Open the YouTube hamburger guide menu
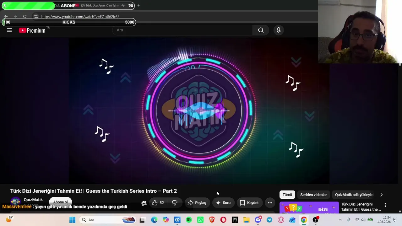402x226 pixels. (9, 30)
